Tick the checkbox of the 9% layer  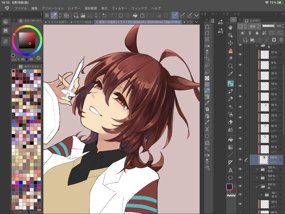click(x=247, y=65)
